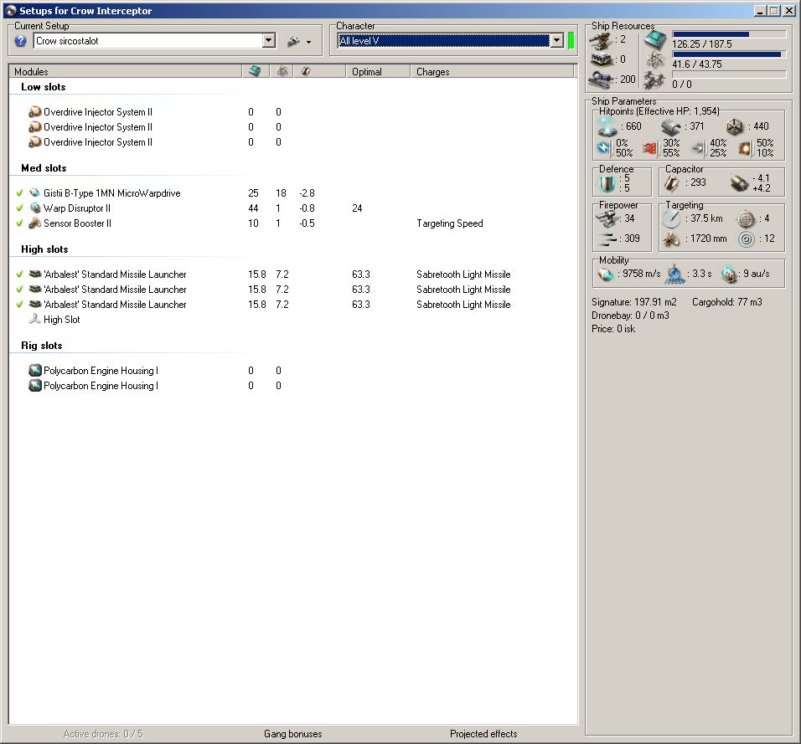Click the armor hitpoints icon showing 371
The width and height of the screenshot is (801, 744).
coord(671,127)
